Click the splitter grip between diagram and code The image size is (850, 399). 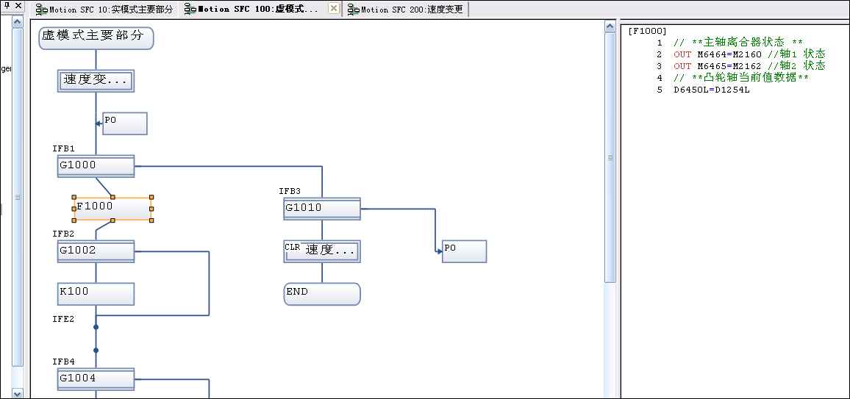[x=610, y=158]
